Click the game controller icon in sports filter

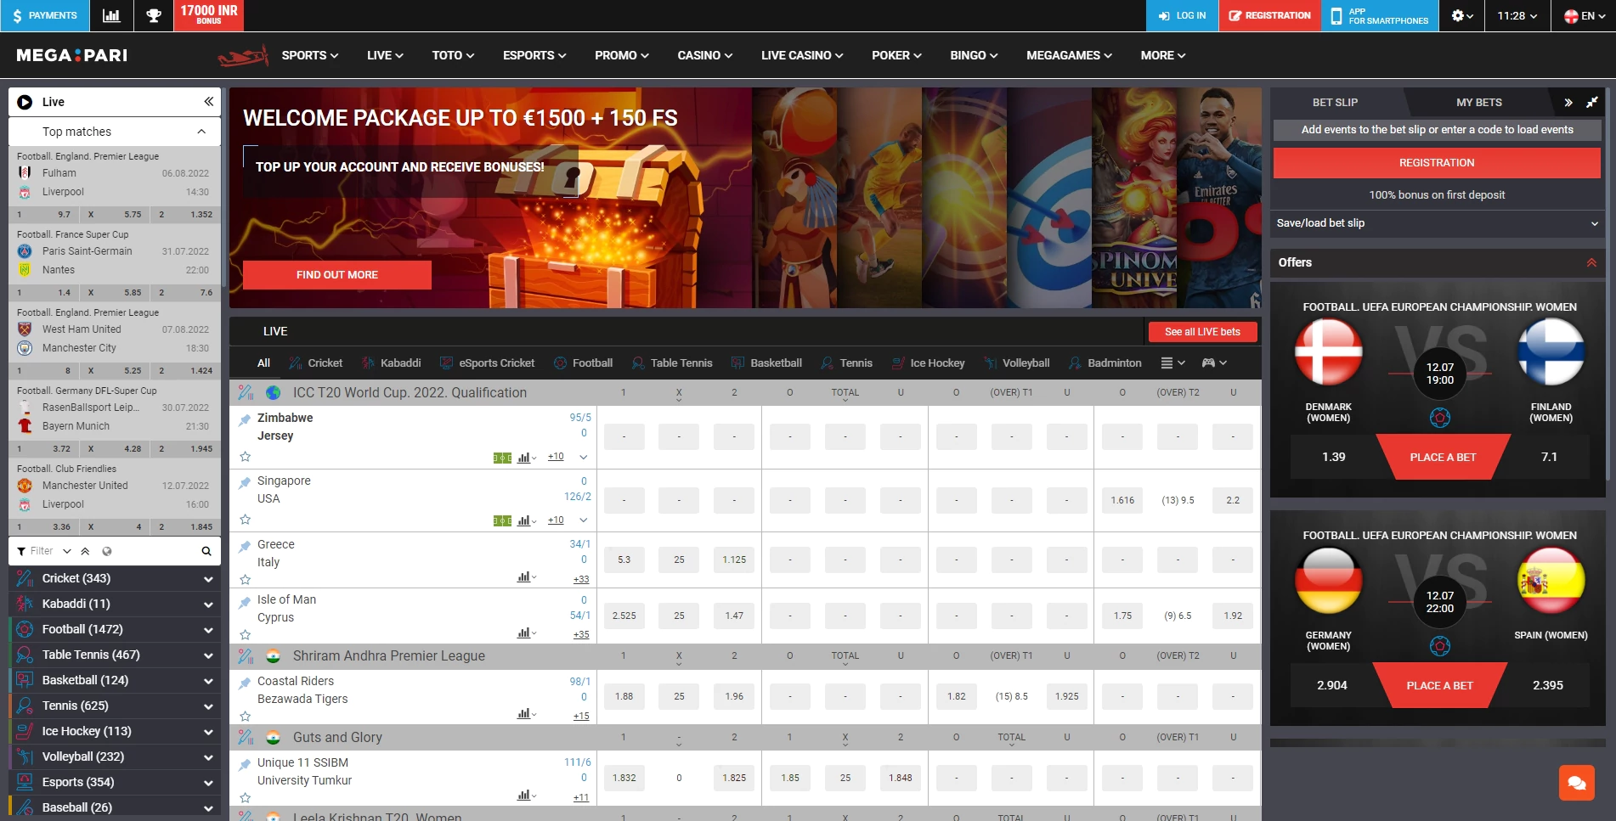tap(1213, 363)
